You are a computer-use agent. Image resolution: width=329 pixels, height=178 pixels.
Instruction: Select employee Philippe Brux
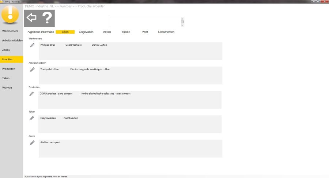click(48, 45)
